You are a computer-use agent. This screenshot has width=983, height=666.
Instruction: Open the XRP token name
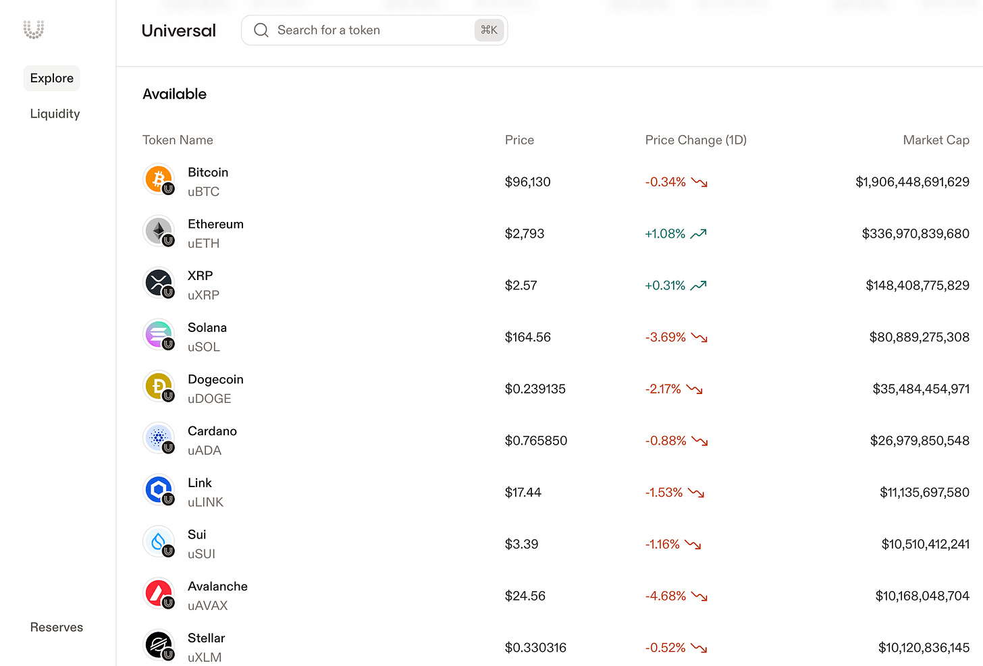coord(200,276)
